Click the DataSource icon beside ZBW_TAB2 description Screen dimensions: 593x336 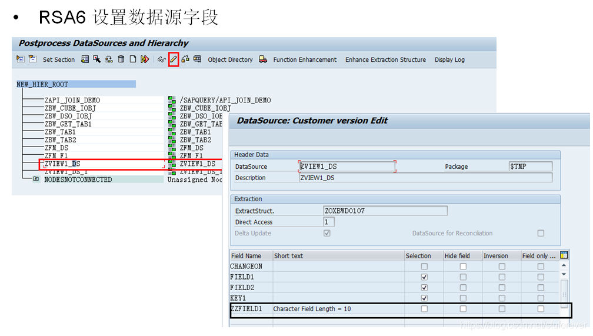(x=172, y=140)
